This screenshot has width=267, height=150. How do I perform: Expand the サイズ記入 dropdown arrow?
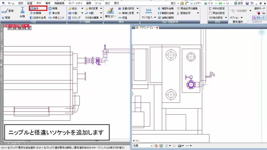(155, 17)
